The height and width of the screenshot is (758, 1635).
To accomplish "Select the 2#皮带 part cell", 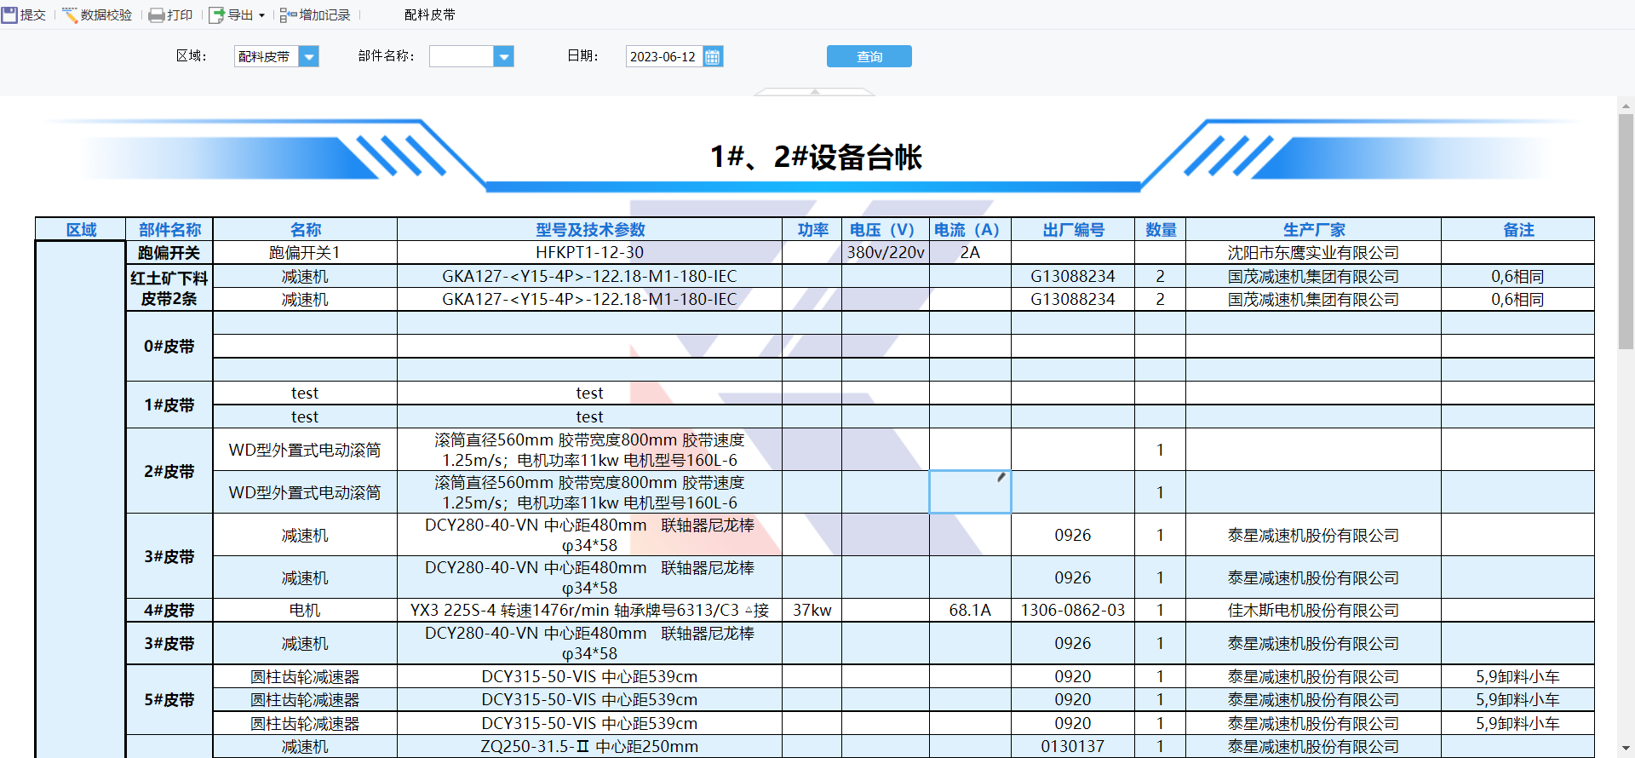I will pyautogui.click(x=169, y=471).
